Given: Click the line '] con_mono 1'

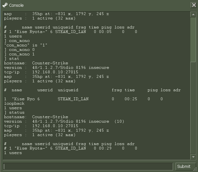Looking at the screenshot, I should 19,54.
